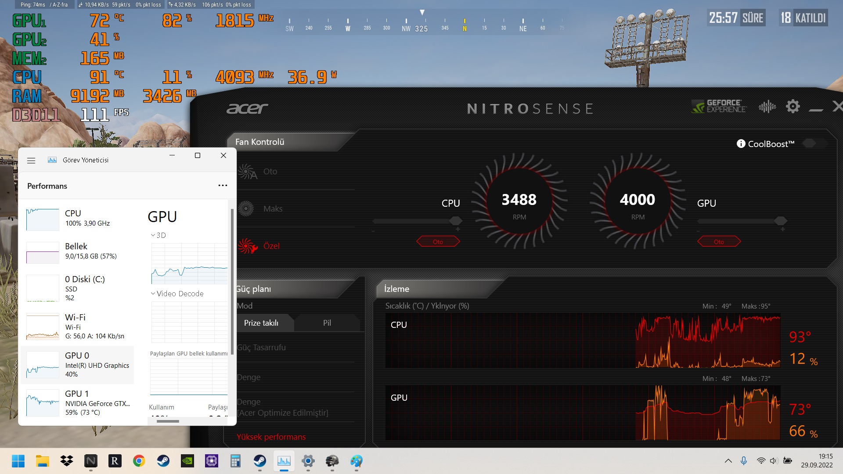
Task: Click the sound wave icon in NitroSense
Action: coord(767,106)
